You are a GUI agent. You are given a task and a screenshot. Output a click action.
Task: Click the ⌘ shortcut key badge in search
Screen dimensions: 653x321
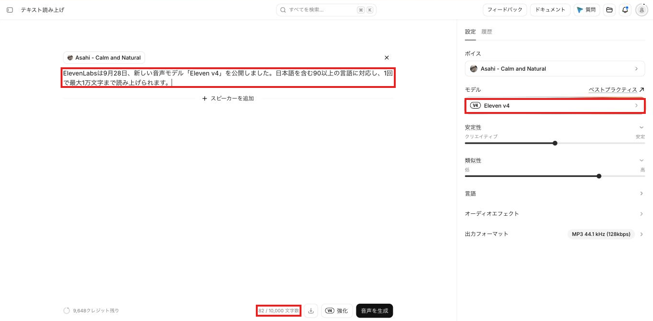361,10
